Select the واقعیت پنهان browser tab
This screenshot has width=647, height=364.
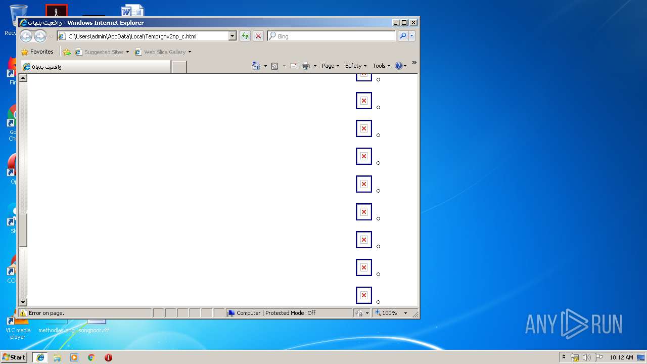point(96,67)
